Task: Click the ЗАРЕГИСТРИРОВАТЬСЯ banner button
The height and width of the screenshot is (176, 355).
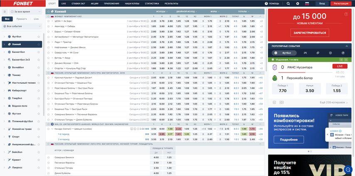Action: click(310, 33)
